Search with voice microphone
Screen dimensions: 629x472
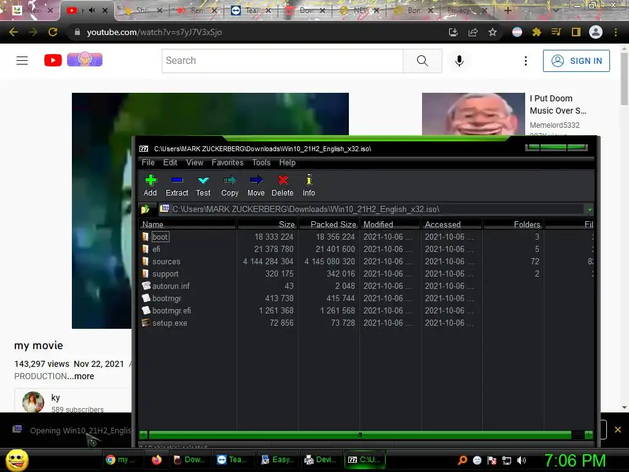(459, 61)
